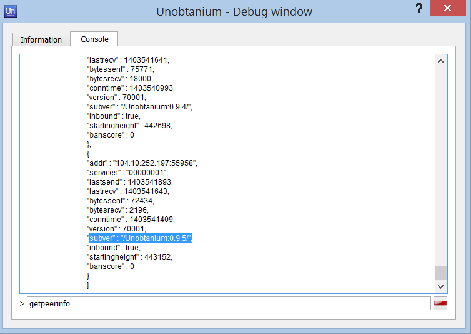Image resolution: width=471 pixels, height=334 pixels.
Task: Click the conntime 1403540993 line
Action: coord(131,88)
